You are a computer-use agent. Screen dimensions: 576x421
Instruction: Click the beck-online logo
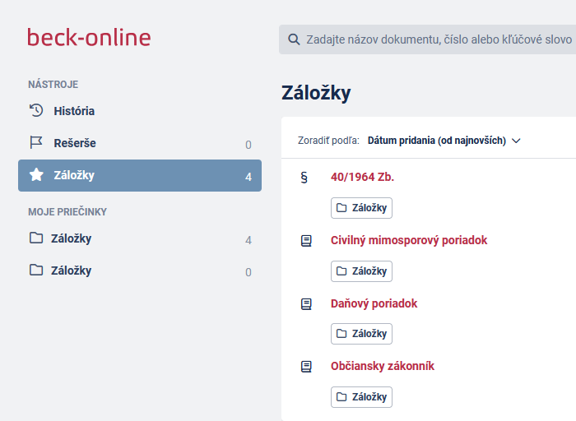89,38
